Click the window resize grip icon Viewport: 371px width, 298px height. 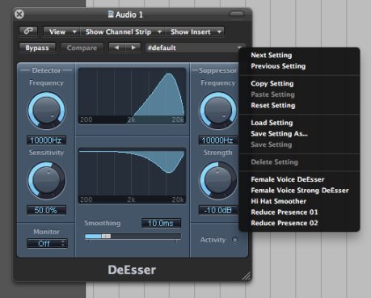coord(247,276)
